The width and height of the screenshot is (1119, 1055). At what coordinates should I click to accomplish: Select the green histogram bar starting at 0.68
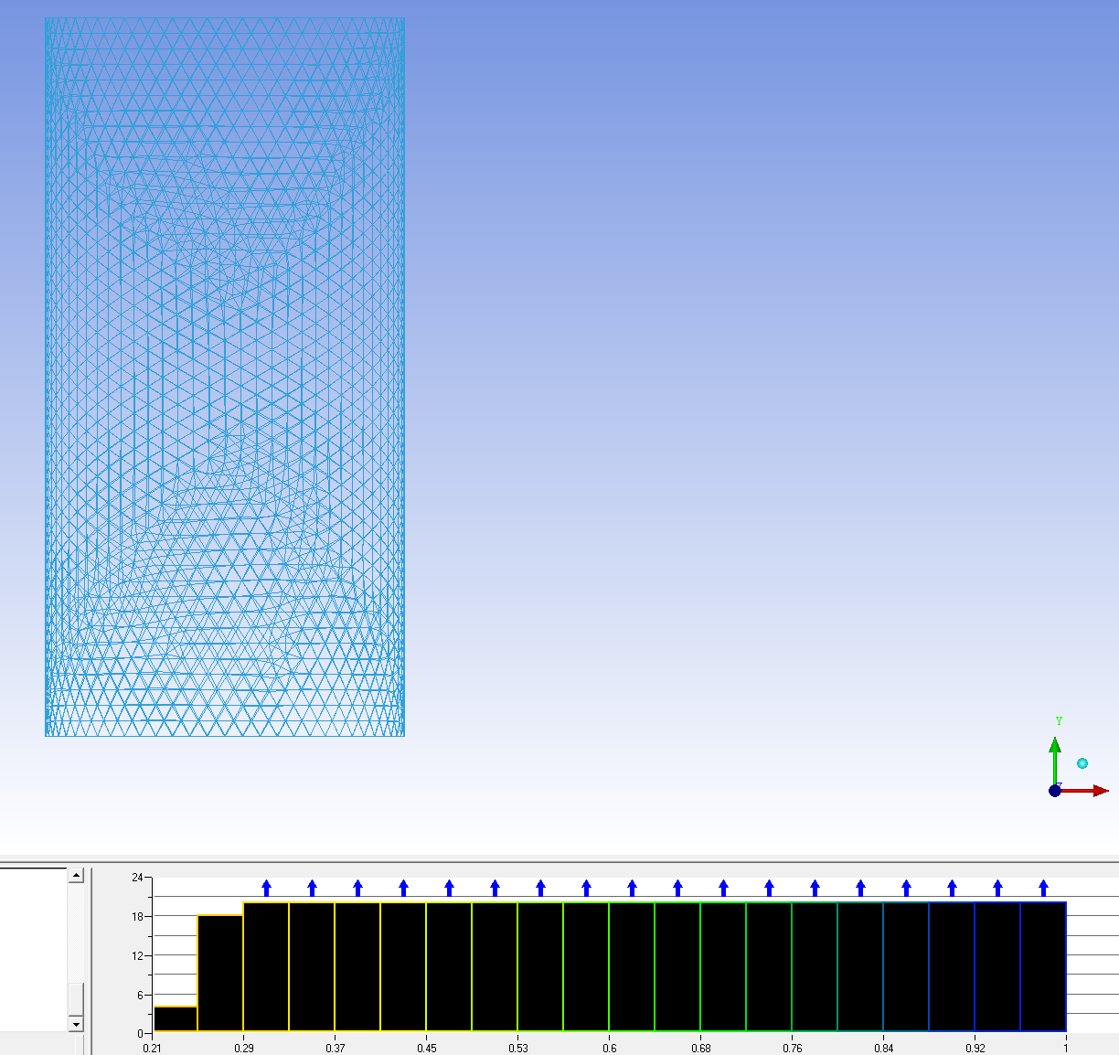click(x=723, y=967)
